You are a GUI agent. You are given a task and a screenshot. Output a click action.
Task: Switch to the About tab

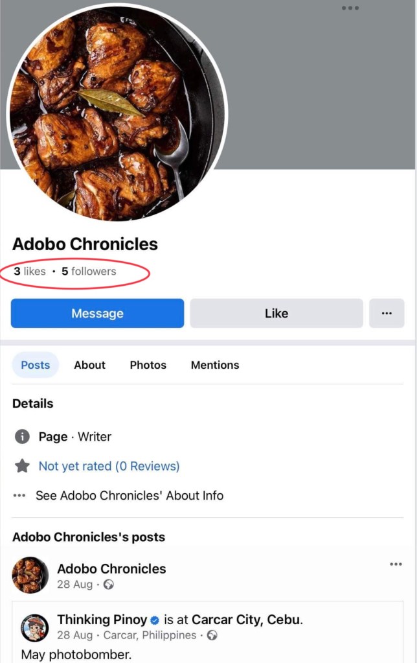pos(89,365)
